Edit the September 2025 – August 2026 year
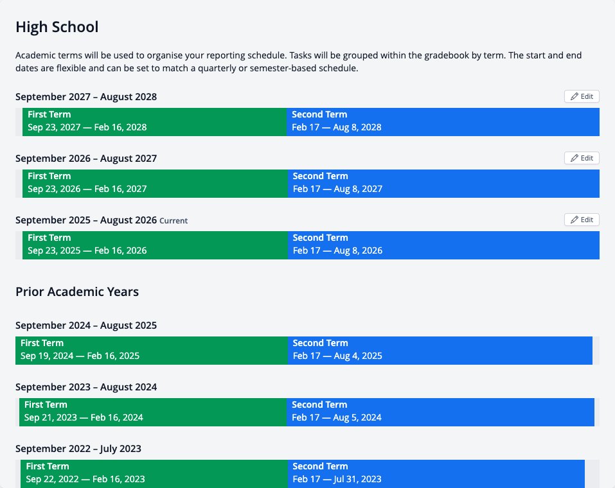Image resolution: width=615 pixels, height=488 pixels. click(x=582, y=220)
